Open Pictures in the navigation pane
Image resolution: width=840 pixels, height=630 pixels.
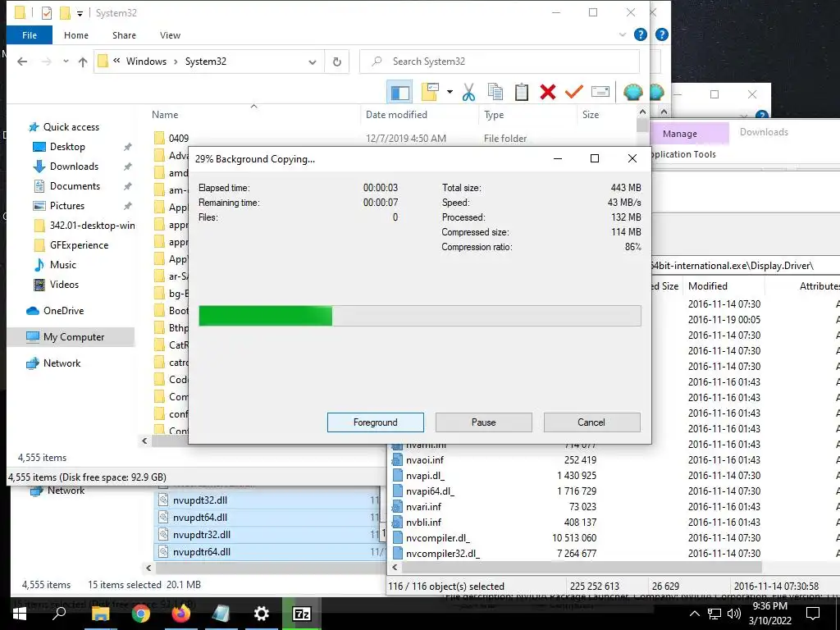coord(67,206)
